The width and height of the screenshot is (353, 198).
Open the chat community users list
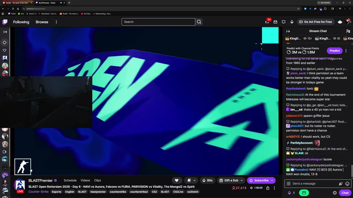click(x=348, y=31)
